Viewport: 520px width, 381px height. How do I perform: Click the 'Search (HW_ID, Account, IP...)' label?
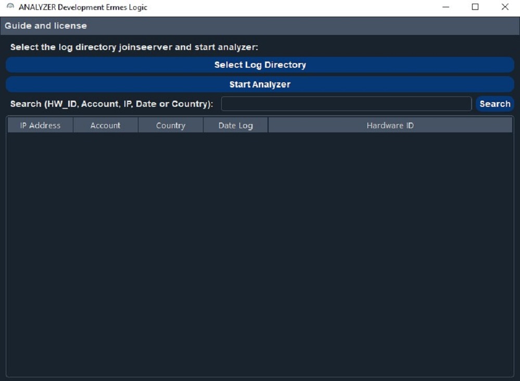click(x=111, y=104)
